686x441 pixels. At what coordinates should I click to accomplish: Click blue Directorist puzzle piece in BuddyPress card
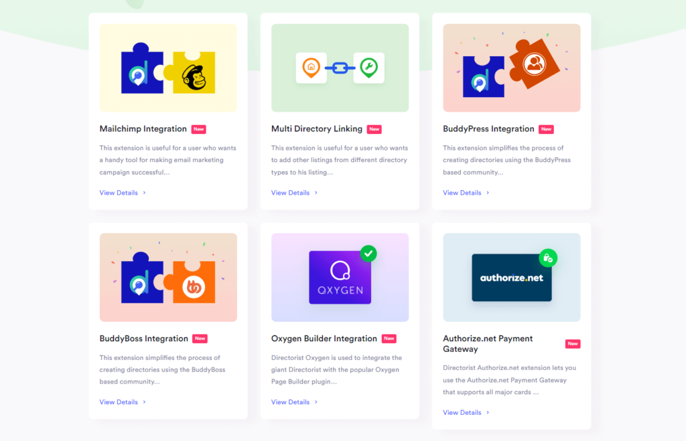pos(483,76)
